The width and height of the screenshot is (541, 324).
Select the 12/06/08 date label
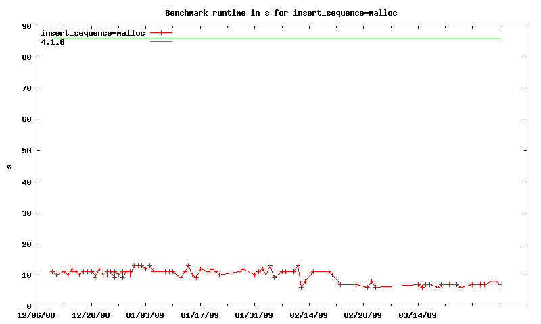pos(37,315)
